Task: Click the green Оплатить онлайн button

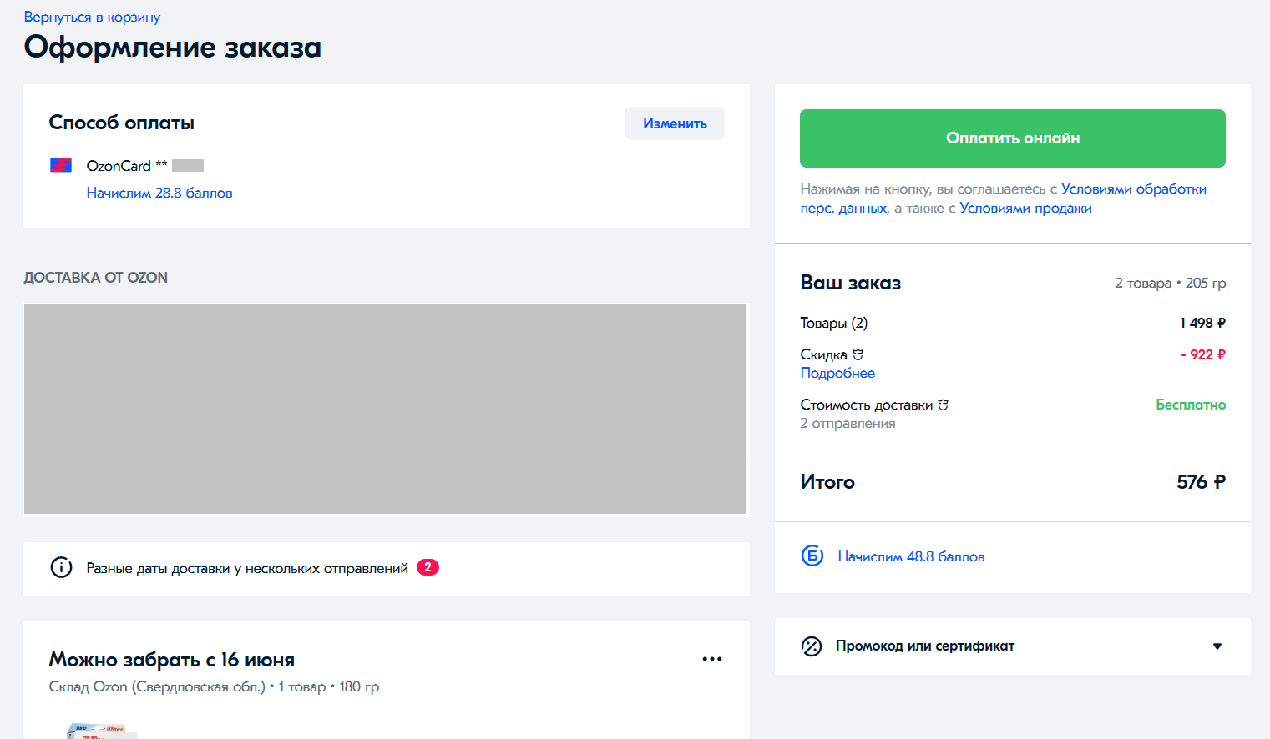Action: tap(1013, 138)
